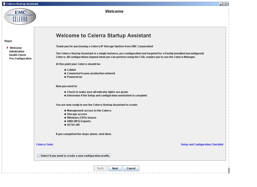This screenshot has width=257, height=187.
Task: Open the Setup and Configuration Checklist link
Action: [202, 144]
